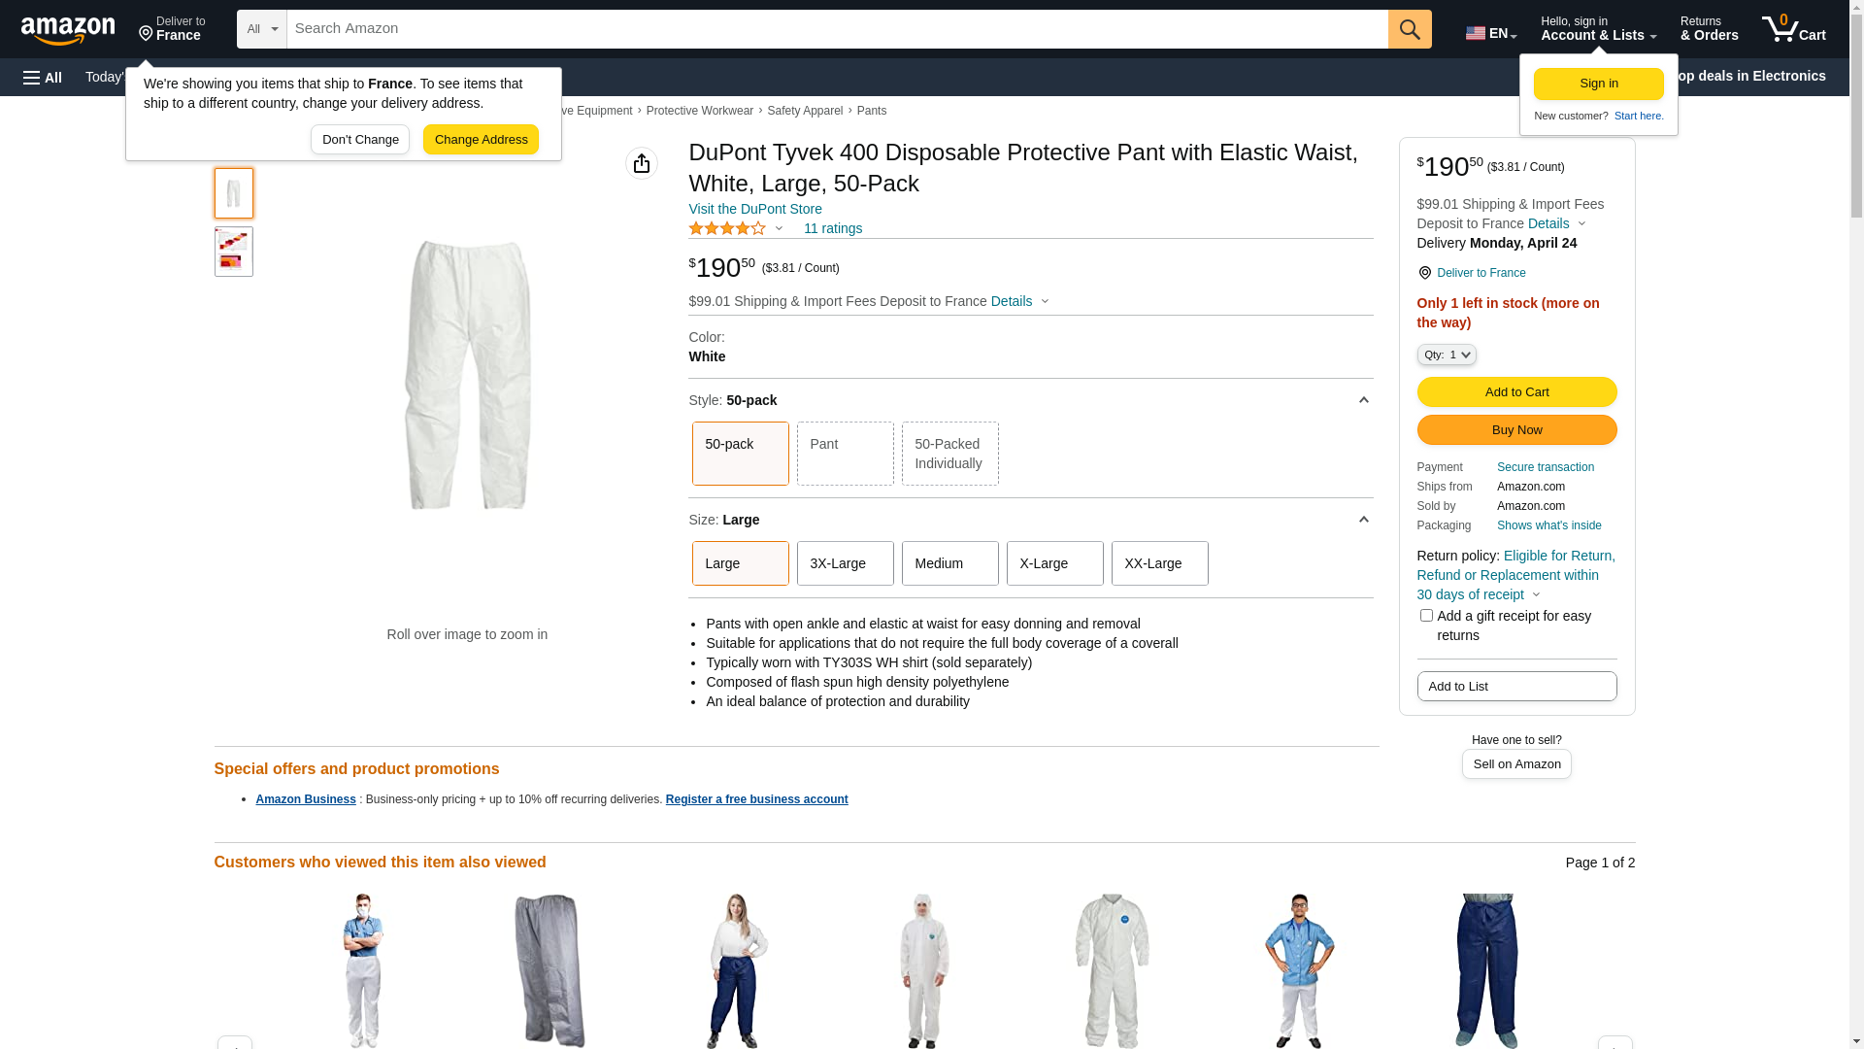
Task: Select the 50-Packed Individually style option
Action: click(x=949, y=454)
